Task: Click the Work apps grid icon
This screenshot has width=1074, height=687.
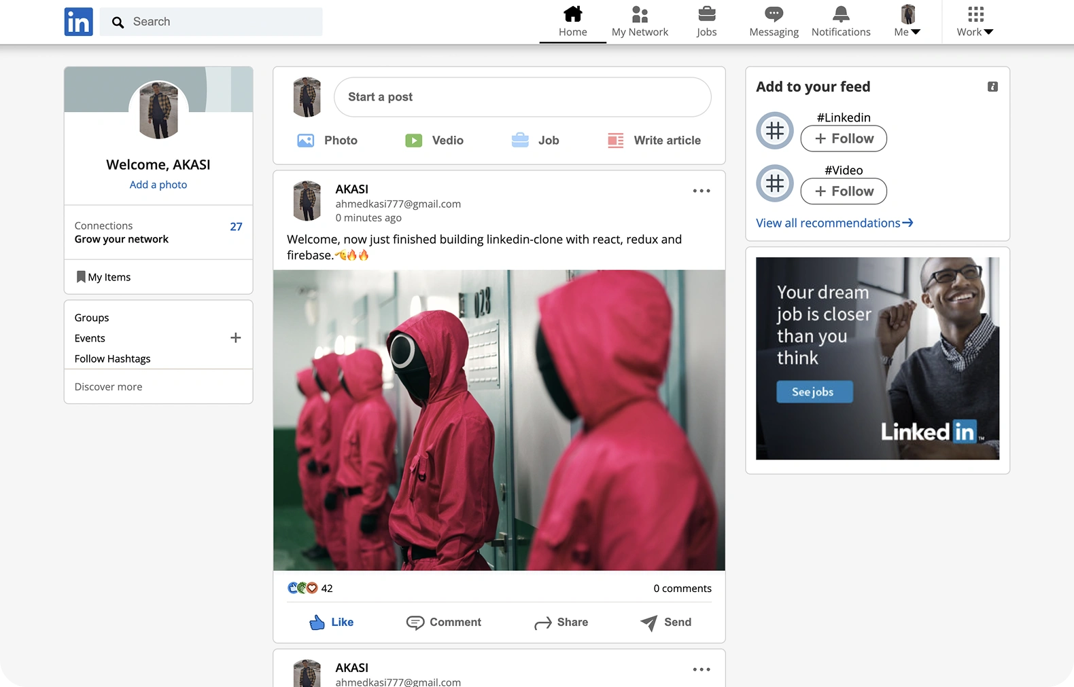Action: [975, 14]
